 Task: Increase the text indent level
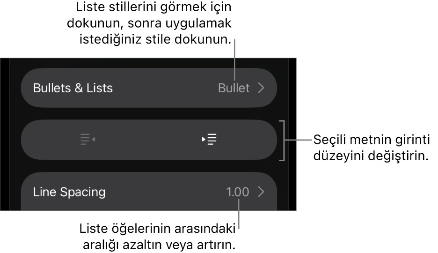[209, 140]
